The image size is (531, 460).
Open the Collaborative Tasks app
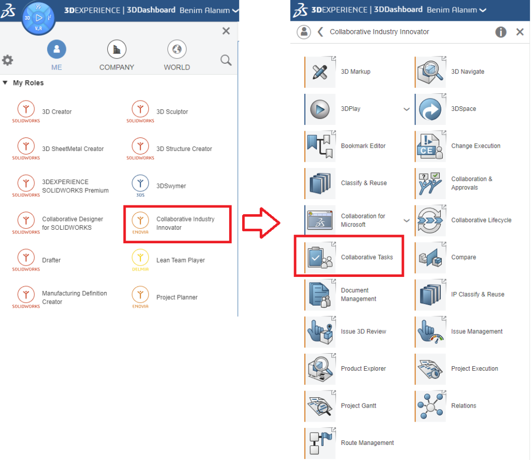point(320,257)
